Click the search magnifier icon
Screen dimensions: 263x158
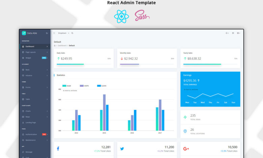pyautogui.click(x=72, y=33)
